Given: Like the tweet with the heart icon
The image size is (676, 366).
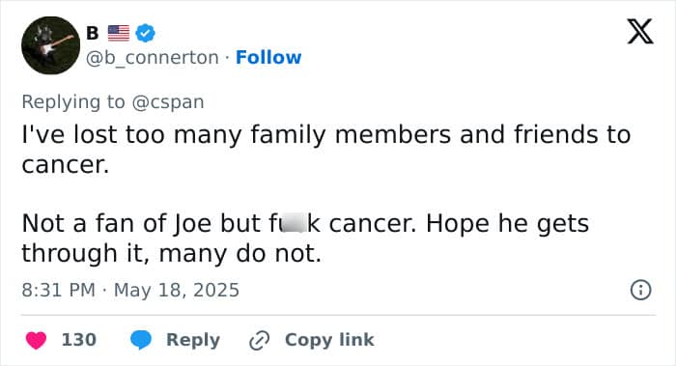Looking at the screenshot, I should tap(37, 340).
